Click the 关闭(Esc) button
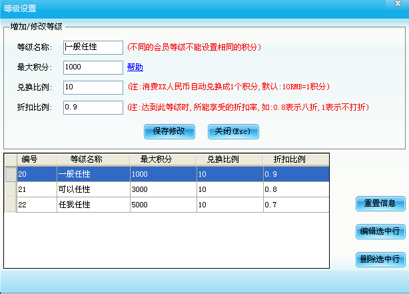 (233, 131)
